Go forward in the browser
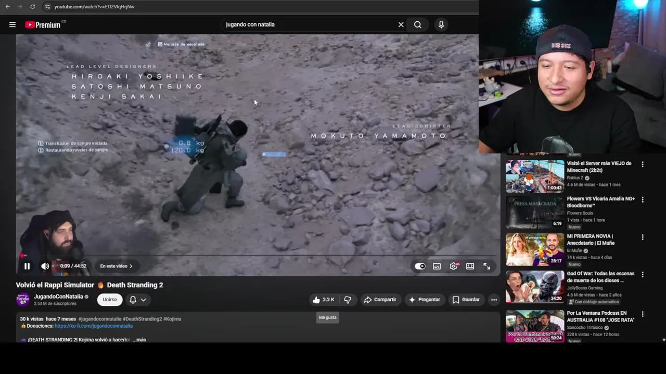 coord(20,7)
